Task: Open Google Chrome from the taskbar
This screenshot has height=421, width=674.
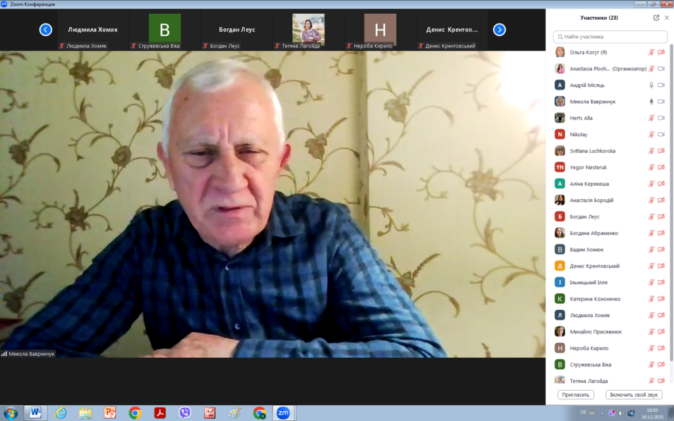Action: [x=135, y=413]
